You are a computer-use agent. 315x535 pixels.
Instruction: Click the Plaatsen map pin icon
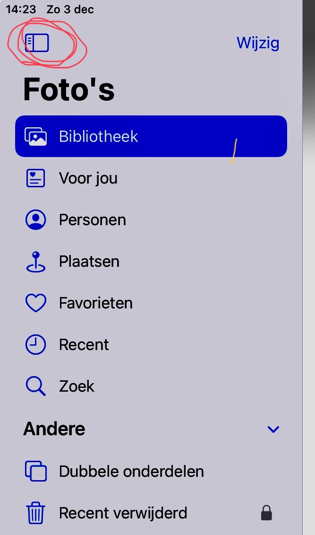36,262
